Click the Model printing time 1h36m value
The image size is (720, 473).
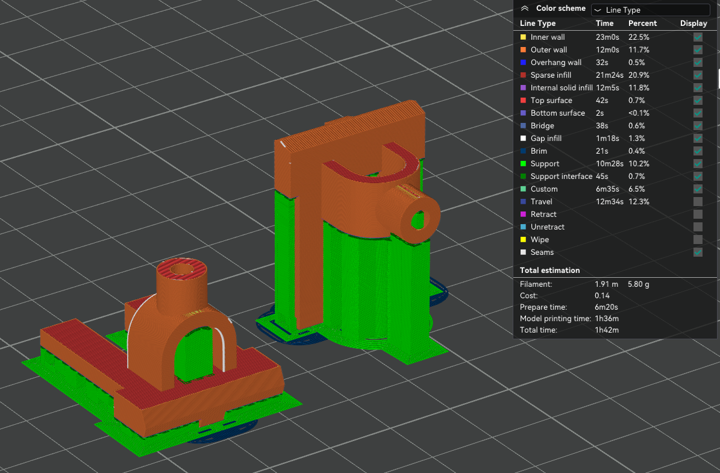tap(607, 319)
